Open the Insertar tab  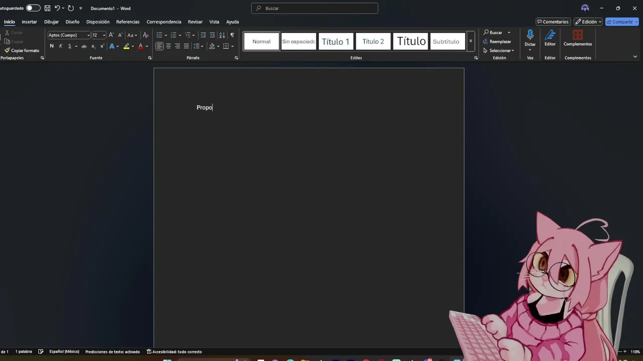[x=29, y=22]
